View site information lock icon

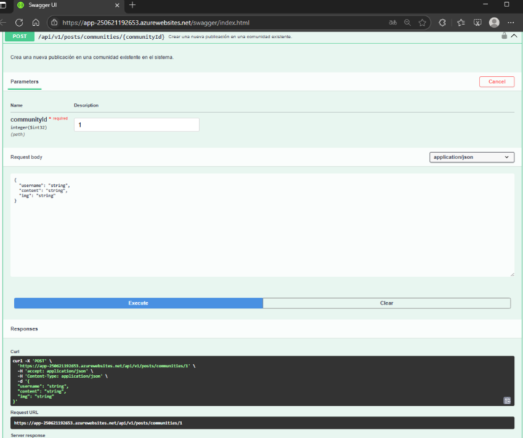click(54, 23)
